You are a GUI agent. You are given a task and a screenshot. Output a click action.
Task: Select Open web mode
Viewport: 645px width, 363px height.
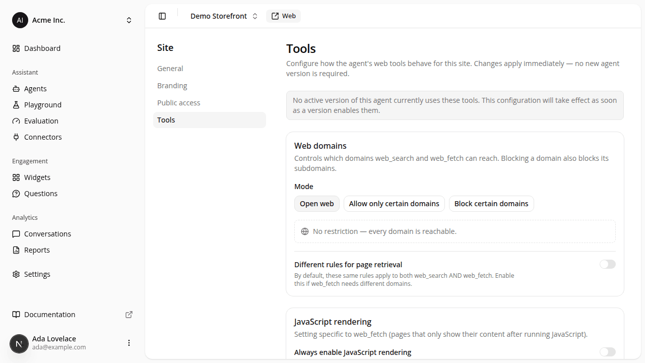[x=317, y=204]
